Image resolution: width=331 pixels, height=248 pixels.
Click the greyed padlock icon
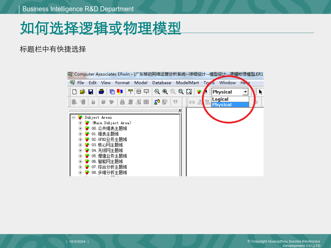point(93,102)
